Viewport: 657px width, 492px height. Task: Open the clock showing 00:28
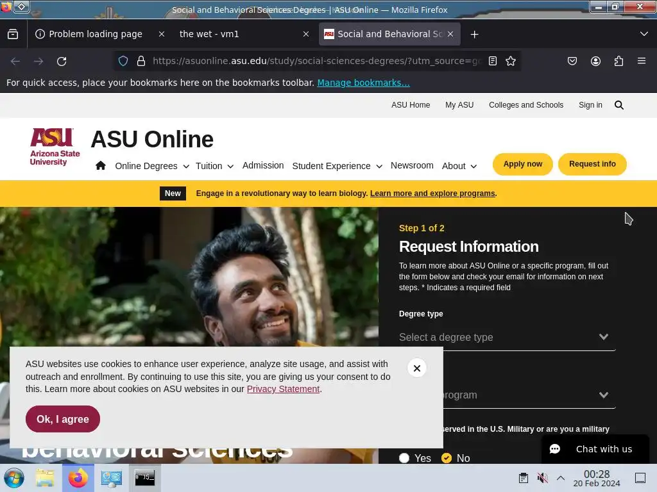pyautogui.click(x=597, y=478)
